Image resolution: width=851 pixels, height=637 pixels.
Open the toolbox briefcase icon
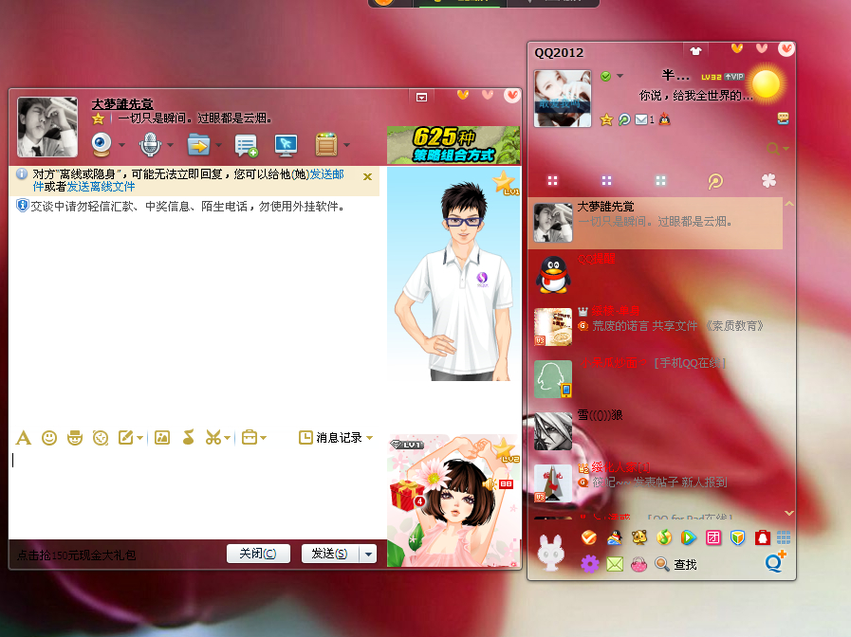[250, 437]
